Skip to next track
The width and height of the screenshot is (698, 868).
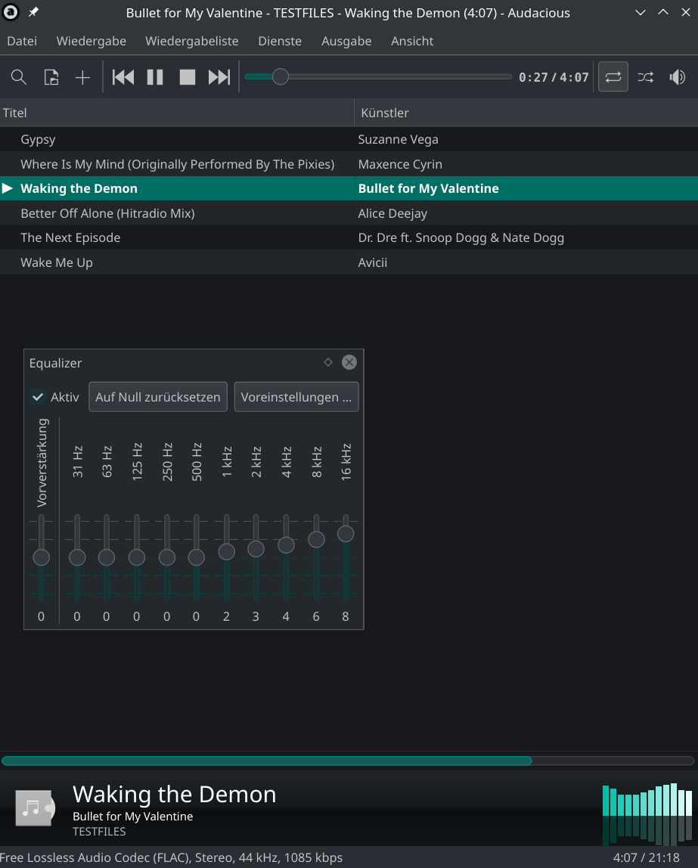pos(219,77)
